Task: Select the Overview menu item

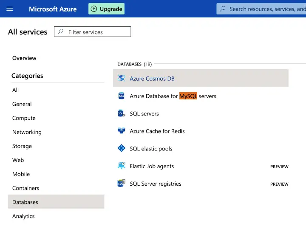Action: [24, 58]
